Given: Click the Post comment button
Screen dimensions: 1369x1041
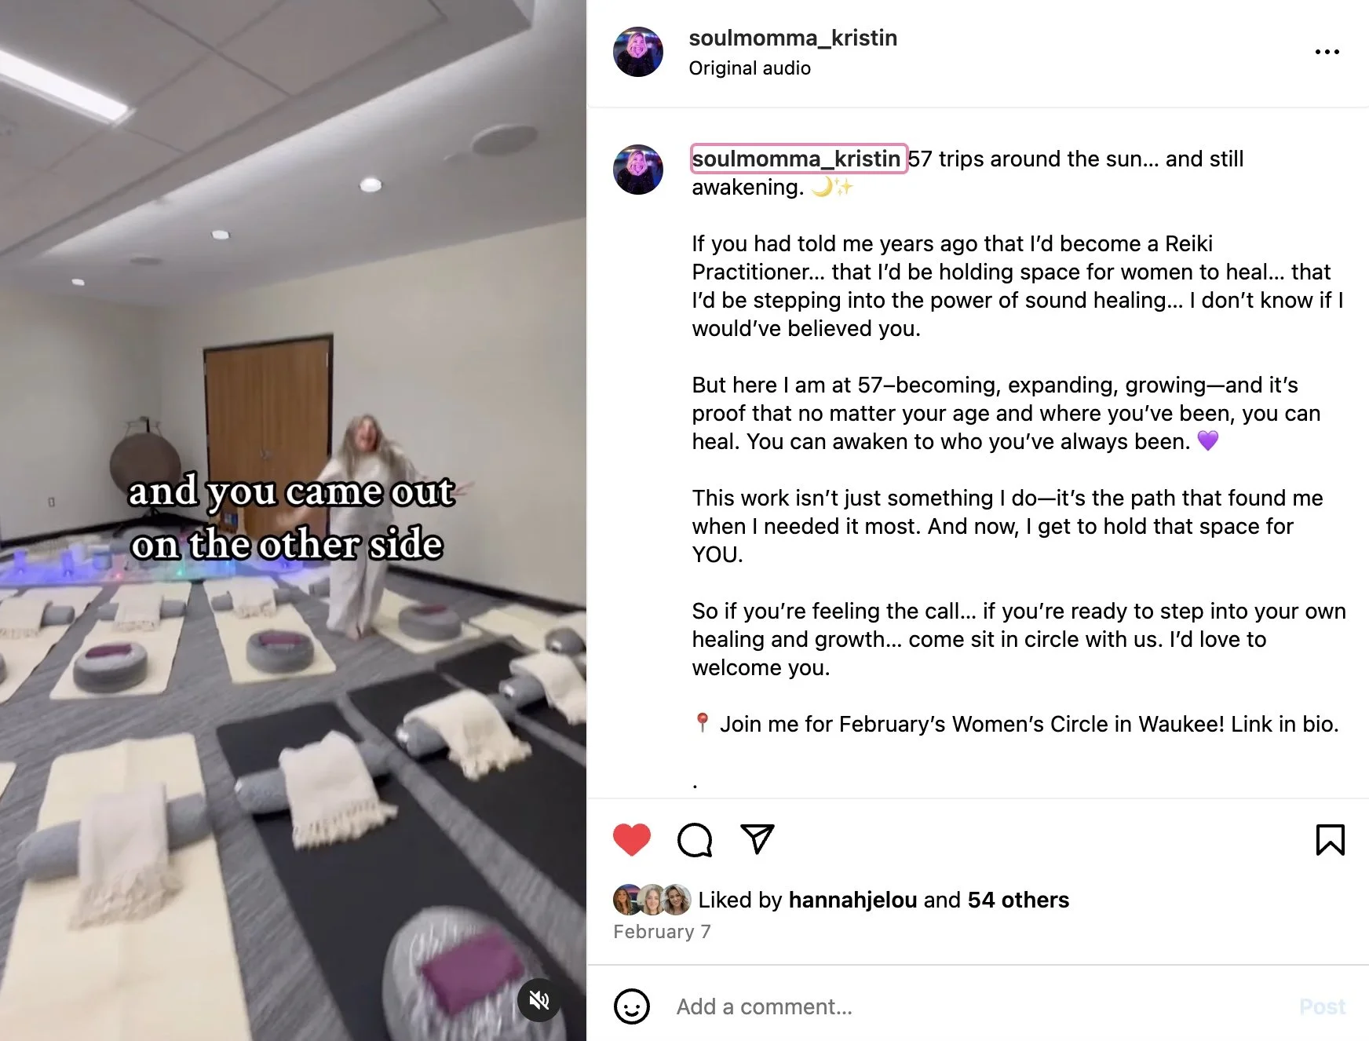Looking at the screenshot, I should click(x=1323, y=1006).
